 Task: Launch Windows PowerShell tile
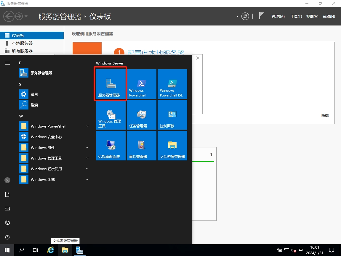[141, 84]
